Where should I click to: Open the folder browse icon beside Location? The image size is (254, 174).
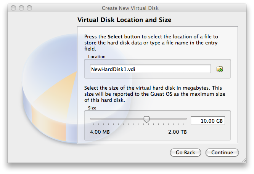[219, 69]
